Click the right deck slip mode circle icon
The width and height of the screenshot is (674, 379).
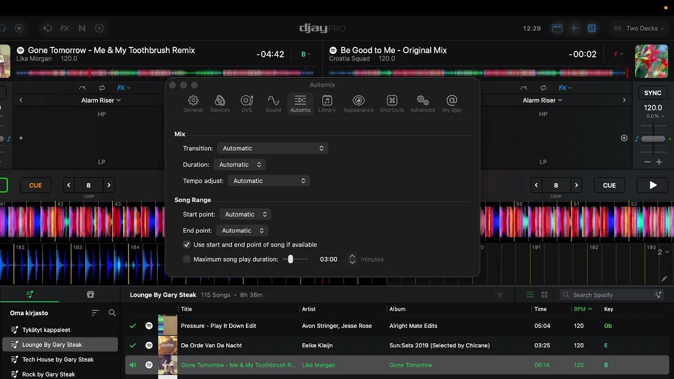pyautogui.click(x=624, y=138)
